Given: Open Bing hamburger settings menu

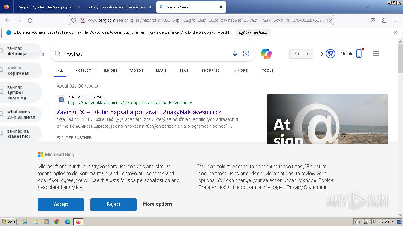Looking at the screenshot, I should (376, 54).
